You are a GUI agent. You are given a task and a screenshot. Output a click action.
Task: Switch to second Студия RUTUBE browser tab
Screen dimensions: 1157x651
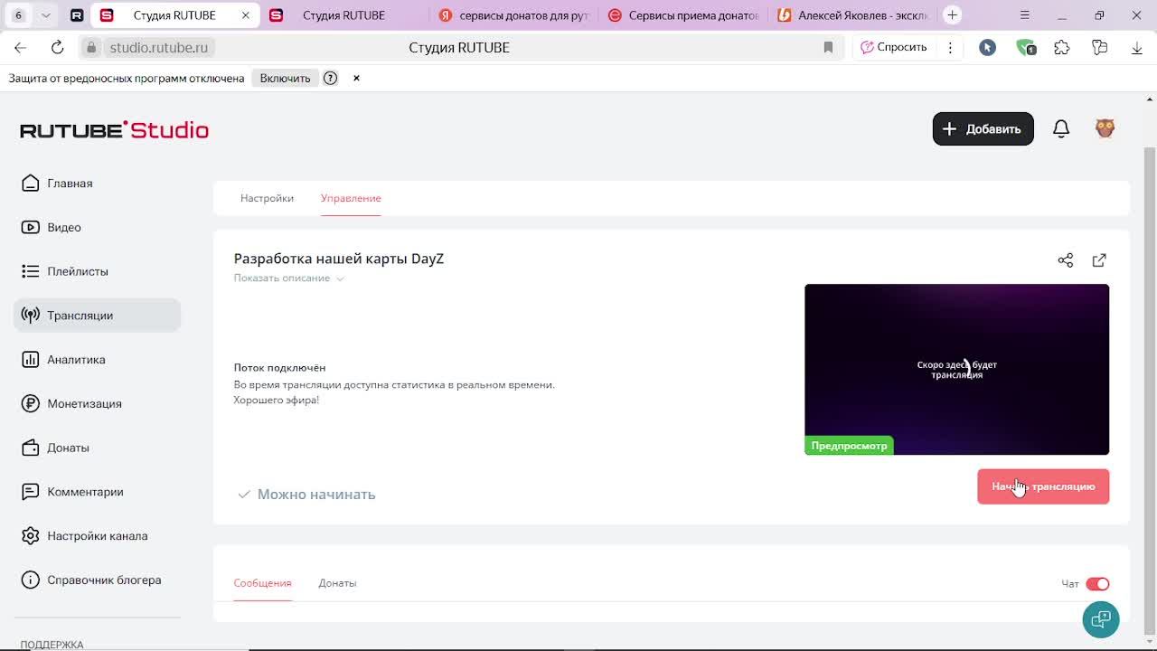[343, 15]
